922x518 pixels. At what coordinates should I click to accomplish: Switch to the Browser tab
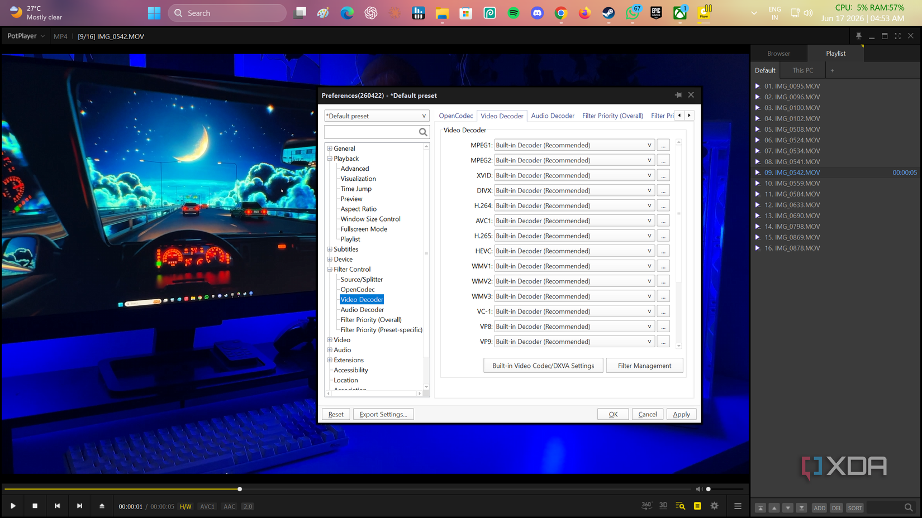coord(778,54)
